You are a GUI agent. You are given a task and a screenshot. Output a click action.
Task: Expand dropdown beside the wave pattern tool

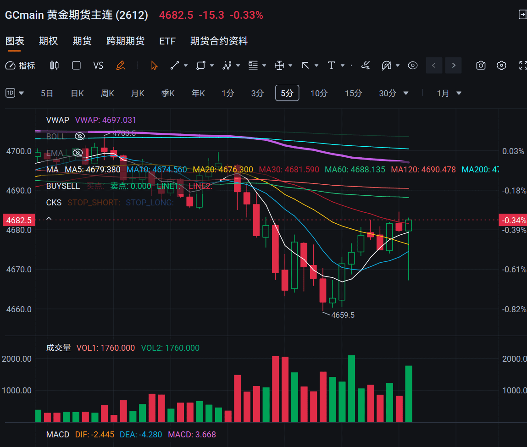(238, 66)
